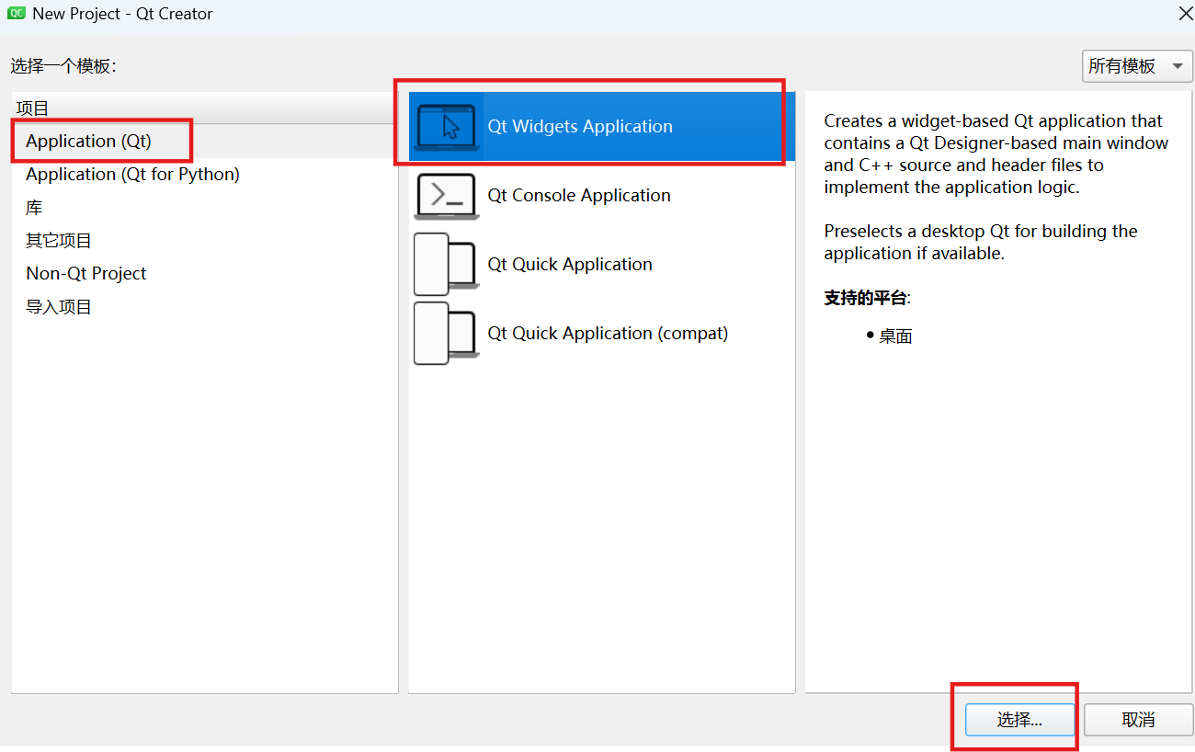Select the 库 category
Viewport: 1195px width, 752px height.
pyautogui.click(x=205, y=208)
